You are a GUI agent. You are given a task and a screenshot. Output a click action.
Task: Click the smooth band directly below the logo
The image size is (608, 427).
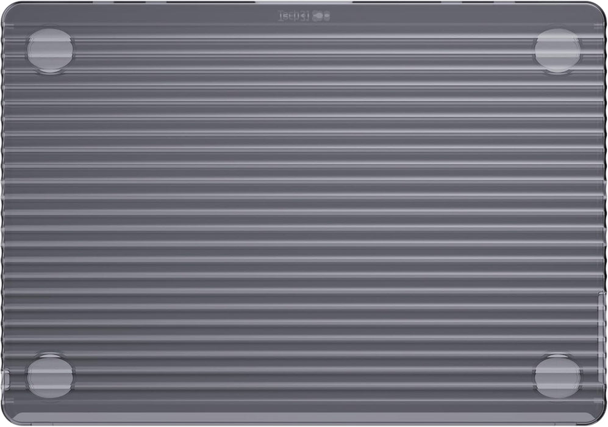pos(304,28)
